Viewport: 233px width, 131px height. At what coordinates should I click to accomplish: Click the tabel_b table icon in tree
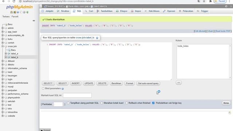9,57
